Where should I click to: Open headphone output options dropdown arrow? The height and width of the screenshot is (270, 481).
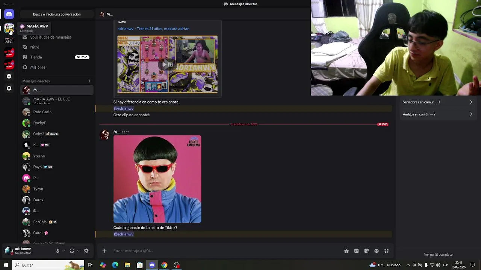78,251
